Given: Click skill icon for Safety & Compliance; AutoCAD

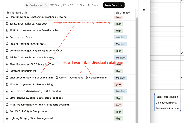Looking at the screenshot, I should click(7, 23).
